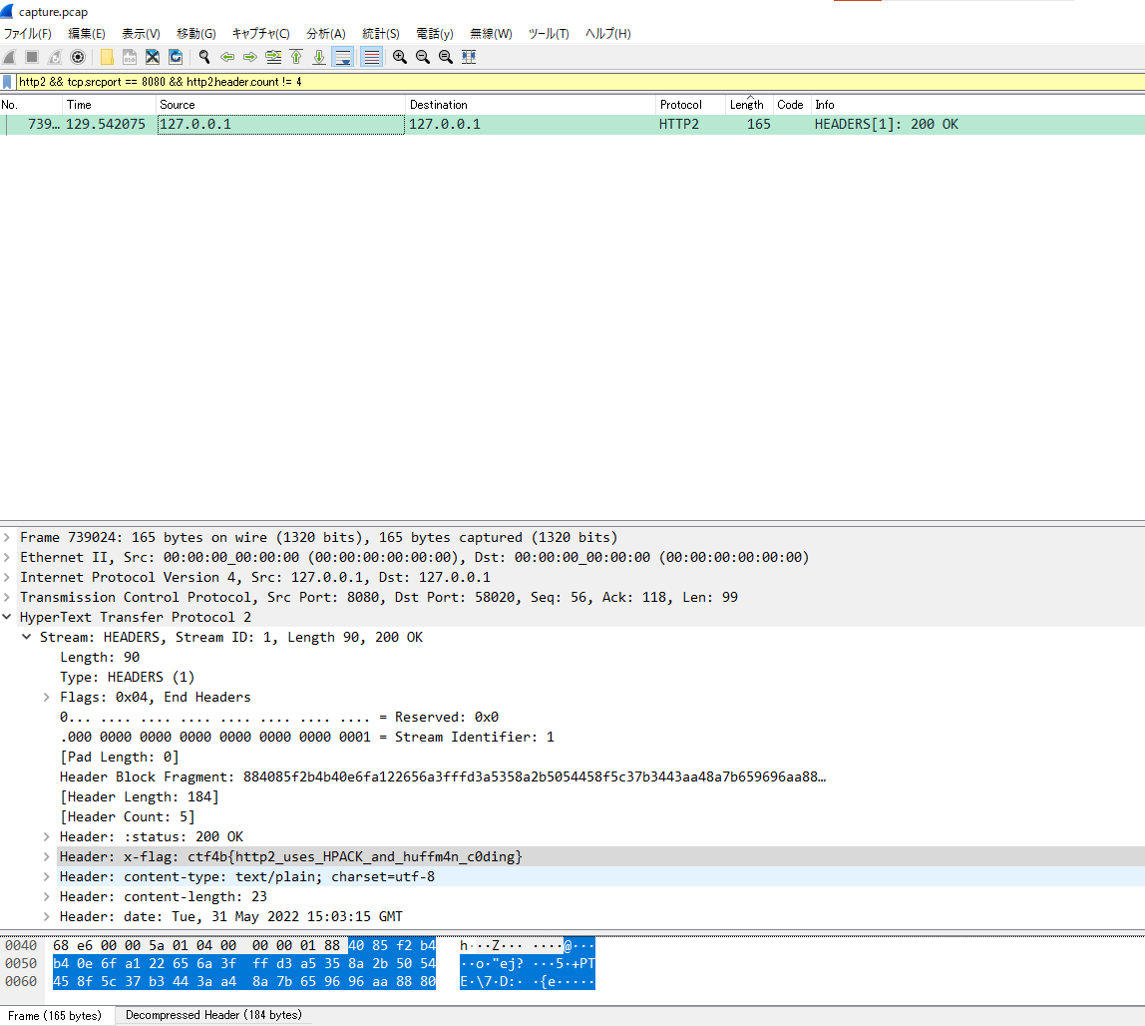Reload the capture file icon
The image size is (1145, 1026).
[x=176, y=57]
